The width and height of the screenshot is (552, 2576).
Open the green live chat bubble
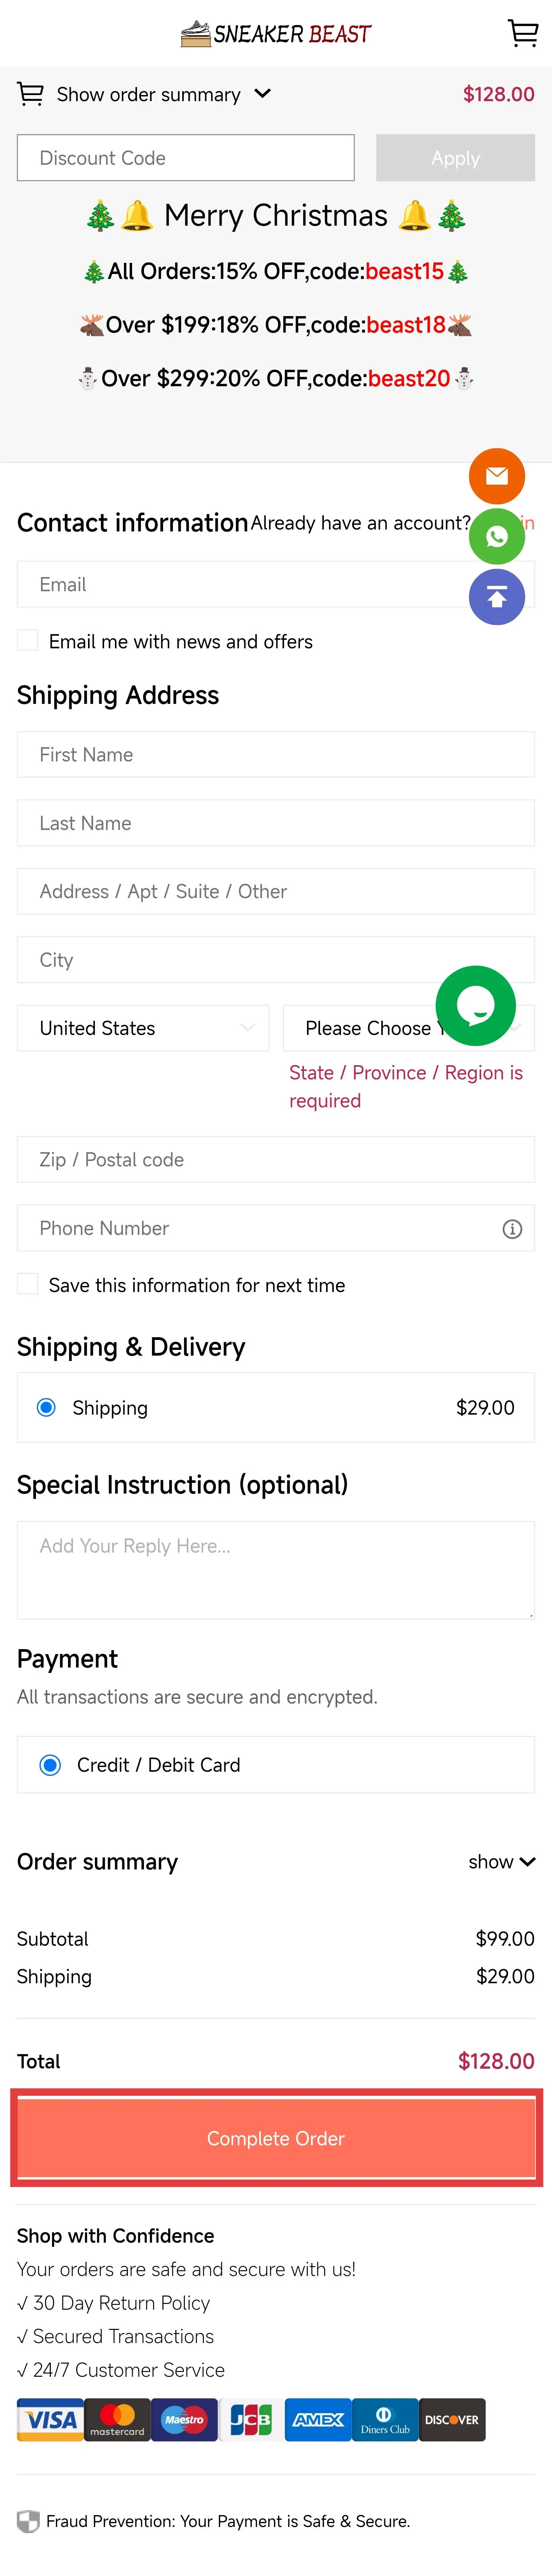pos(475,1005)
